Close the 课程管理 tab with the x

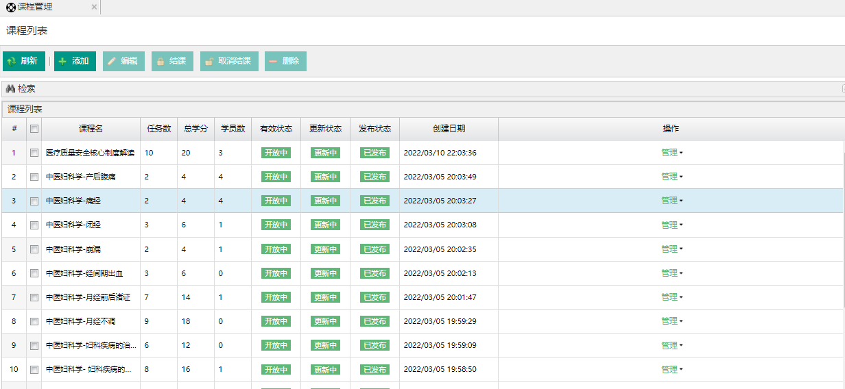(x=94, y=7)
